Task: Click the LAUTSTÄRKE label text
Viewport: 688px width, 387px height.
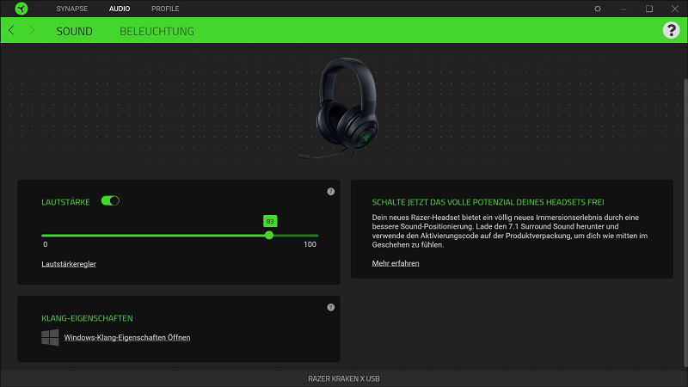Action: [x=65, y=202]
